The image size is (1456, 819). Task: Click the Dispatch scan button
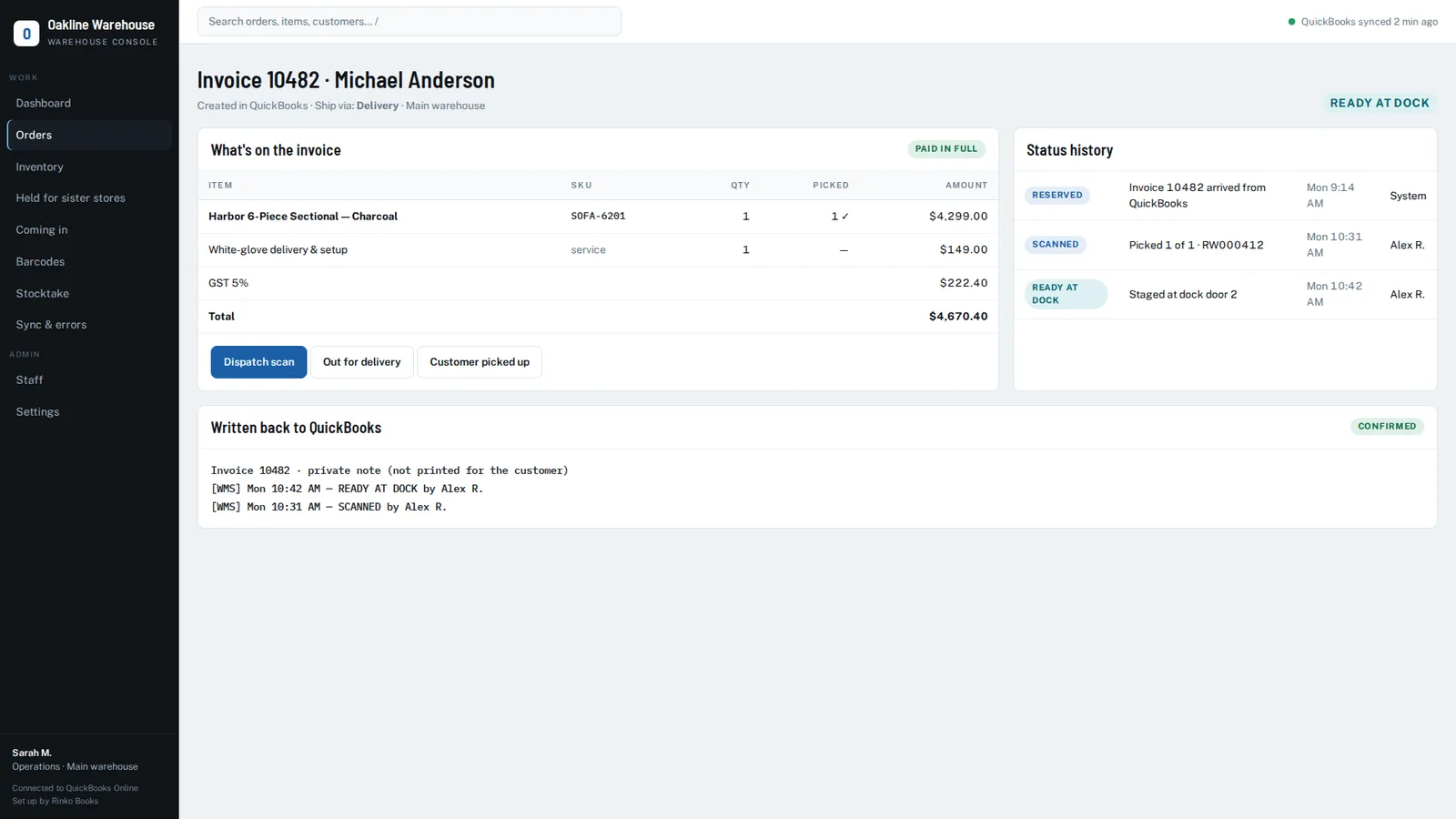(258, 362)
